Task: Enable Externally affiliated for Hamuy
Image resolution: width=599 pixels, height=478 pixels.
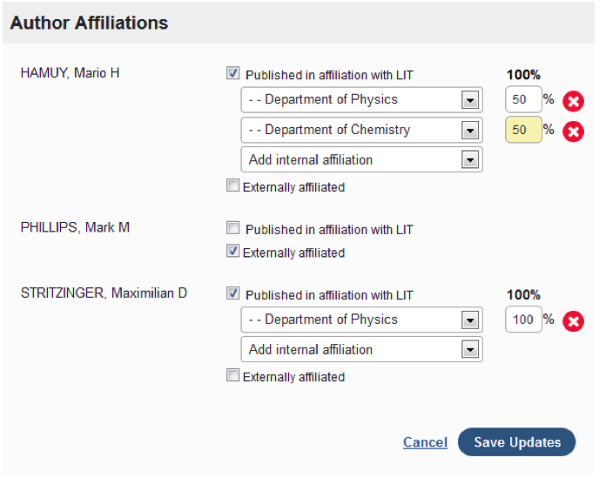Action: pos(232,185)
